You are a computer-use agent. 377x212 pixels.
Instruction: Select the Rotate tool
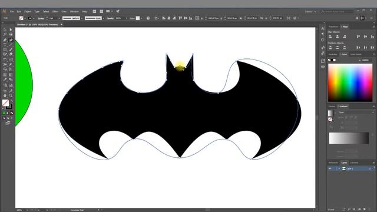pyautogui.click(x=5, y=59)
